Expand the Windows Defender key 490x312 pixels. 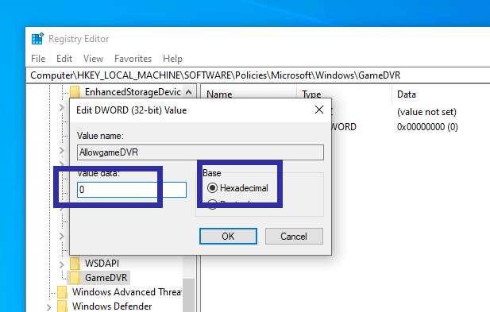[48, 307]
